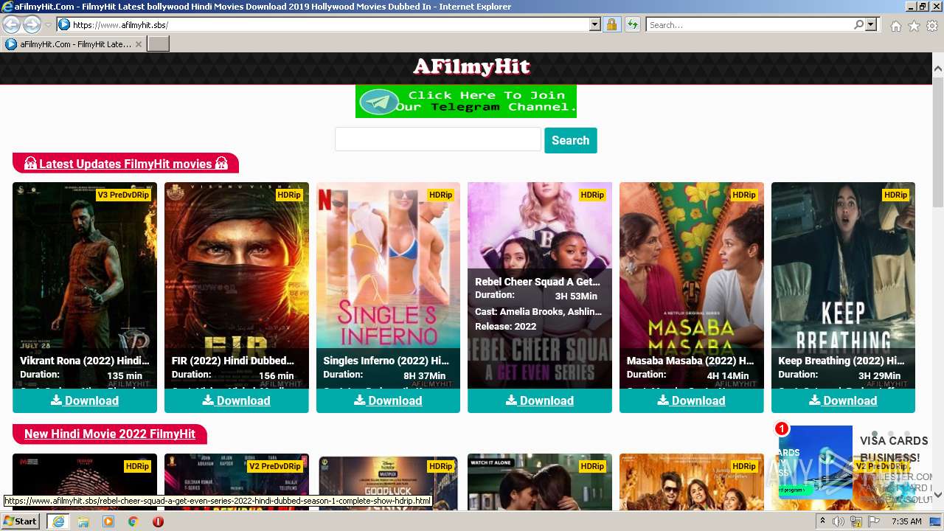The image size is (944, 531).
Task: Open the IE Home icon
Action: click(895, 26)
